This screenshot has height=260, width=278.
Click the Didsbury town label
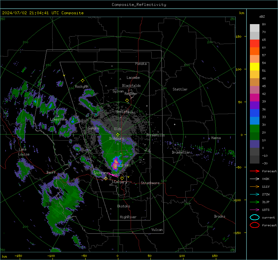(x=117, y=139)
